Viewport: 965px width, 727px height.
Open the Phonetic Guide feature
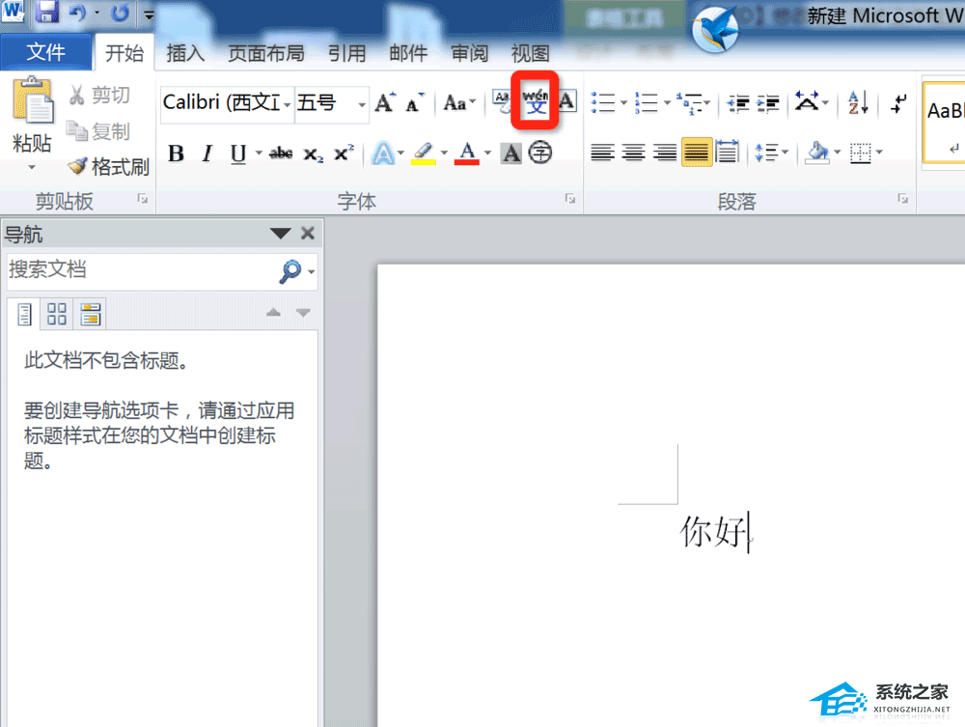[x=535, y=102]
